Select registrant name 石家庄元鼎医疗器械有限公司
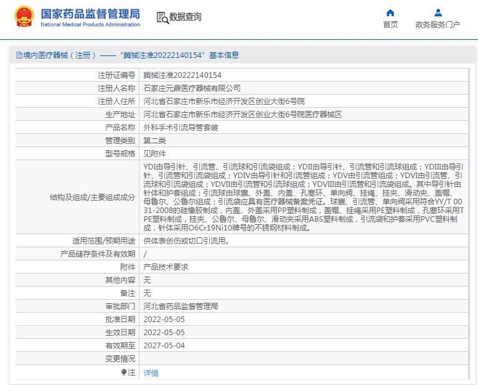 tap(192, 88)
